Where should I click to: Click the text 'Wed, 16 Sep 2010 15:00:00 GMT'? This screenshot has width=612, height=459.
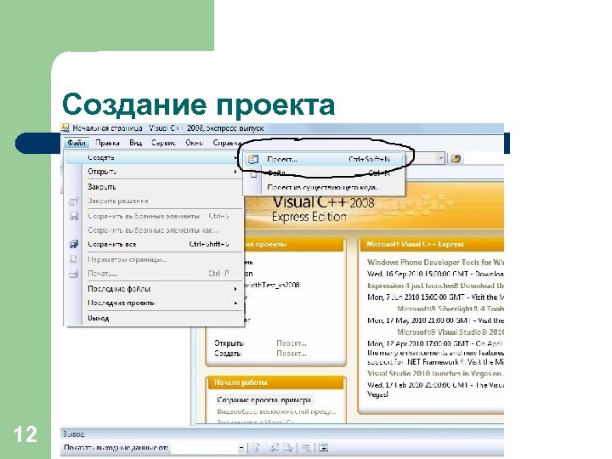pos(418,274)
